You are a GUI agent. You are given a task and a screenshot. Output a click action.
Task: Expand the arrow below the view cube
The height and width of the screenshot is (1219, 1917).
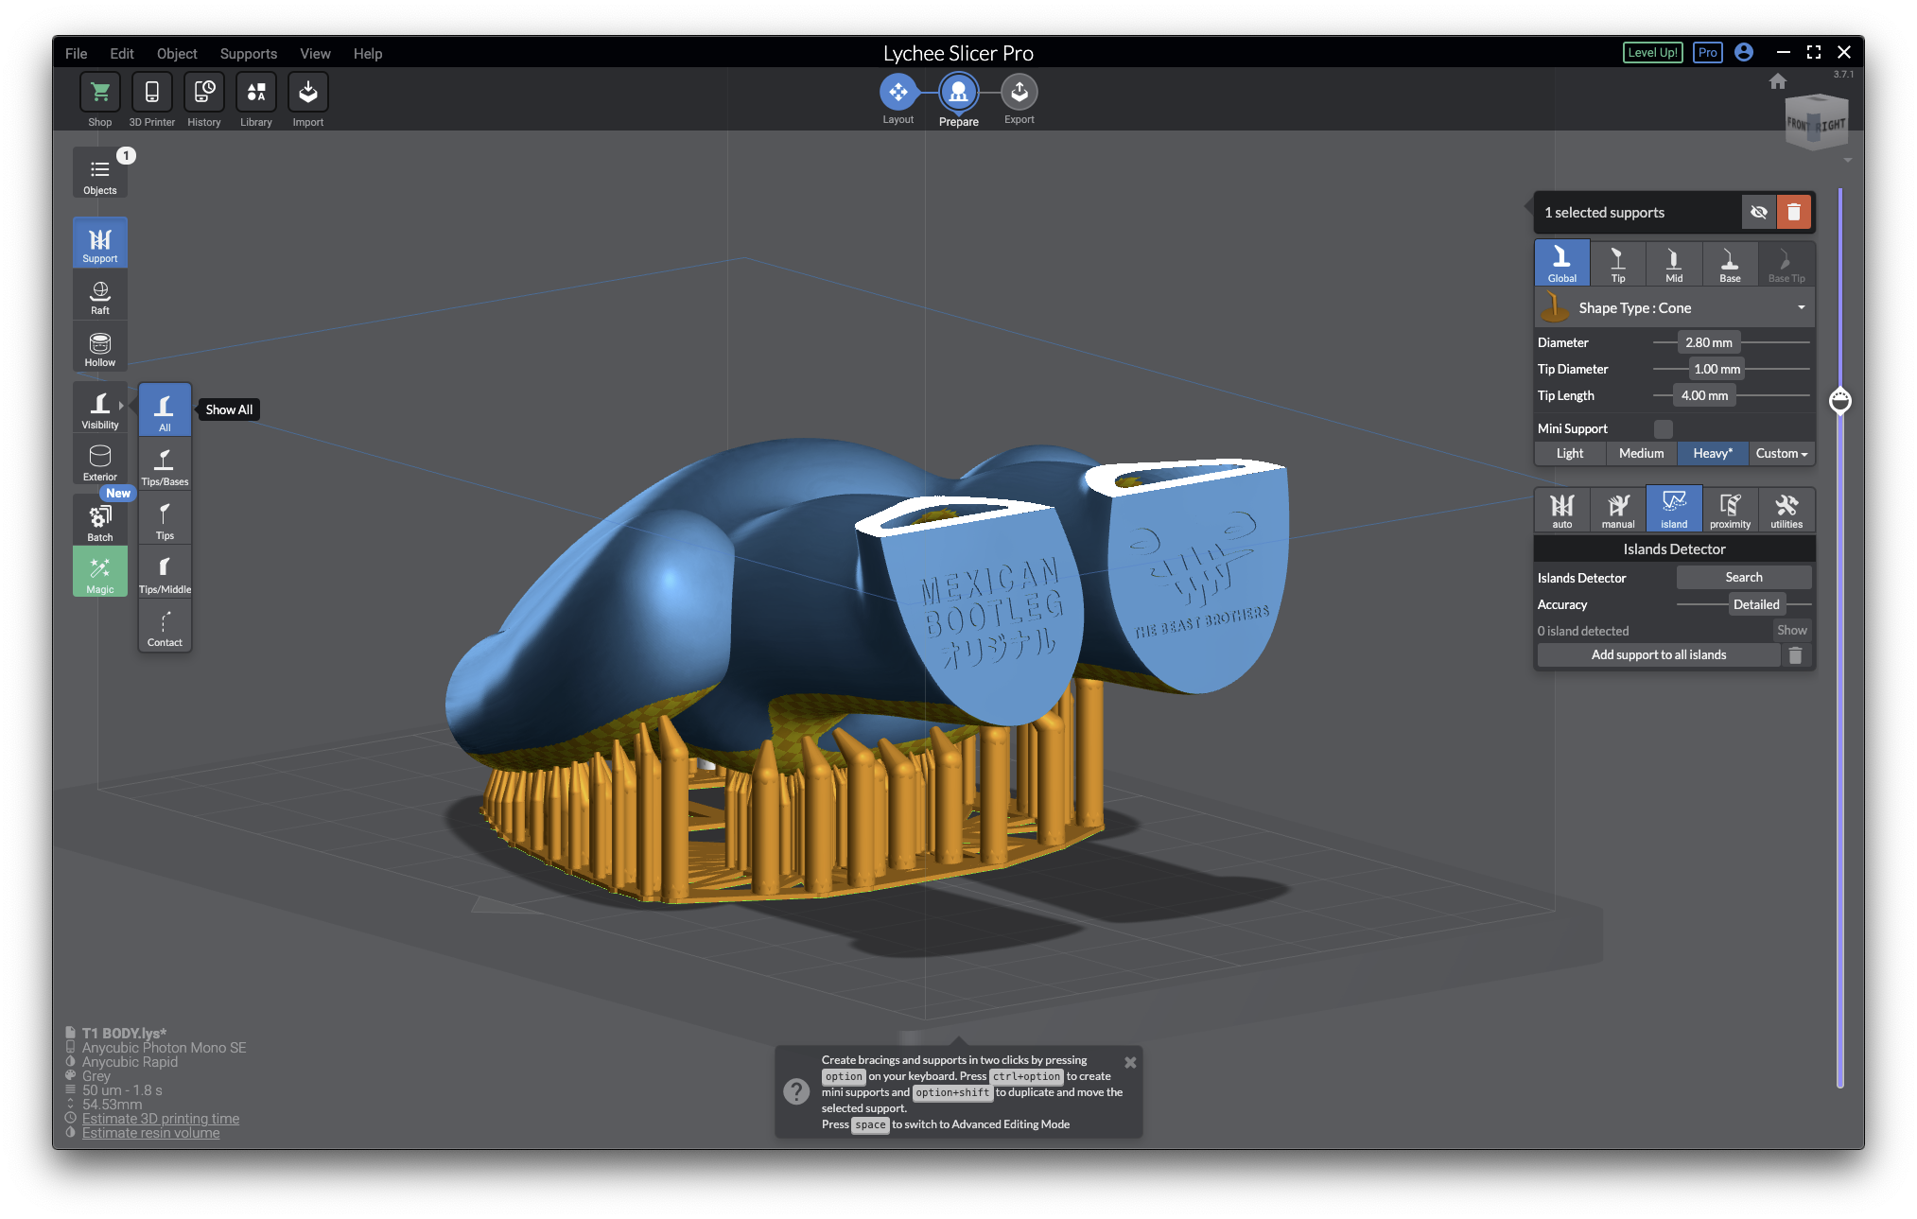pos(1847,161)
